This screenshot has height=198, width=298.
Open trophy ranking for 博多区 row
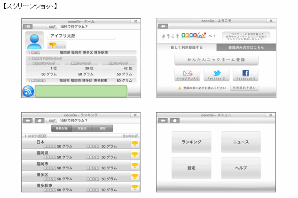pos(135,176)
